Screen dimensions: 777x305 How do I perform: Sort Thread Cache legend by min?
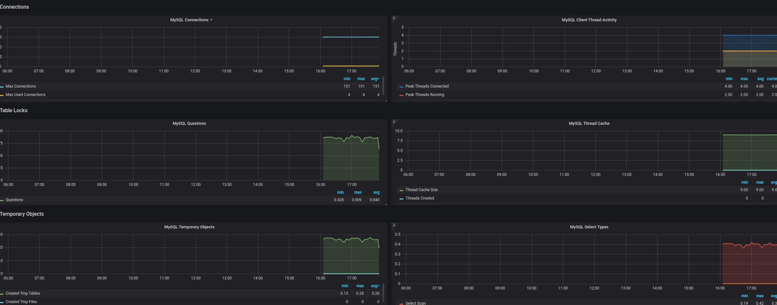tap(744, 183)
